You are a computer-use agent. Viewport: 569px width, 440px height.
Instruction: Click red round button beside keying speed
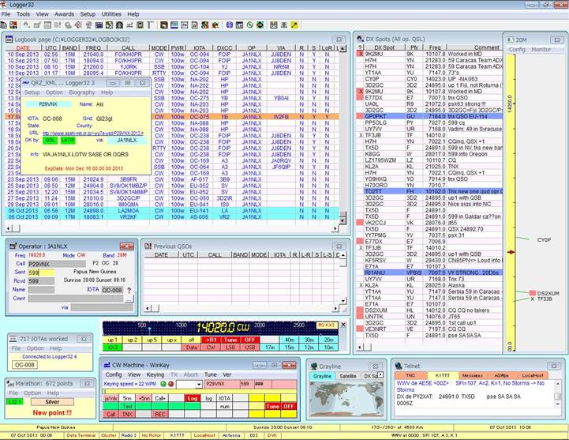pyautogui.click(x=171, y=384)
